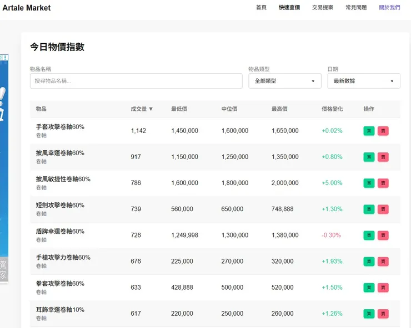The width and height of the screenshot is (411, 328).
Task: Select 快速查價 in the top navigation
Action: (x=289, y=8)
